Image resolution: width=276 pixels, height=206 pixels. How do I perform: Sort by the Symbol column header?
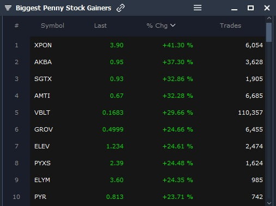pyautogui.click(x=52, y=26)
